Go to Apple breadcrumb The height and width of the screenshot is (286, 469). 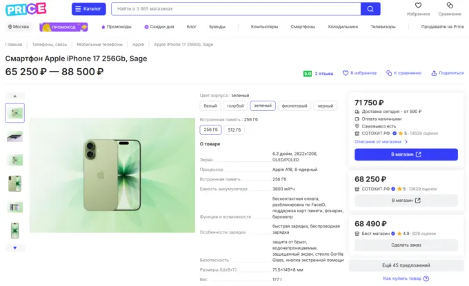point(138,45)
